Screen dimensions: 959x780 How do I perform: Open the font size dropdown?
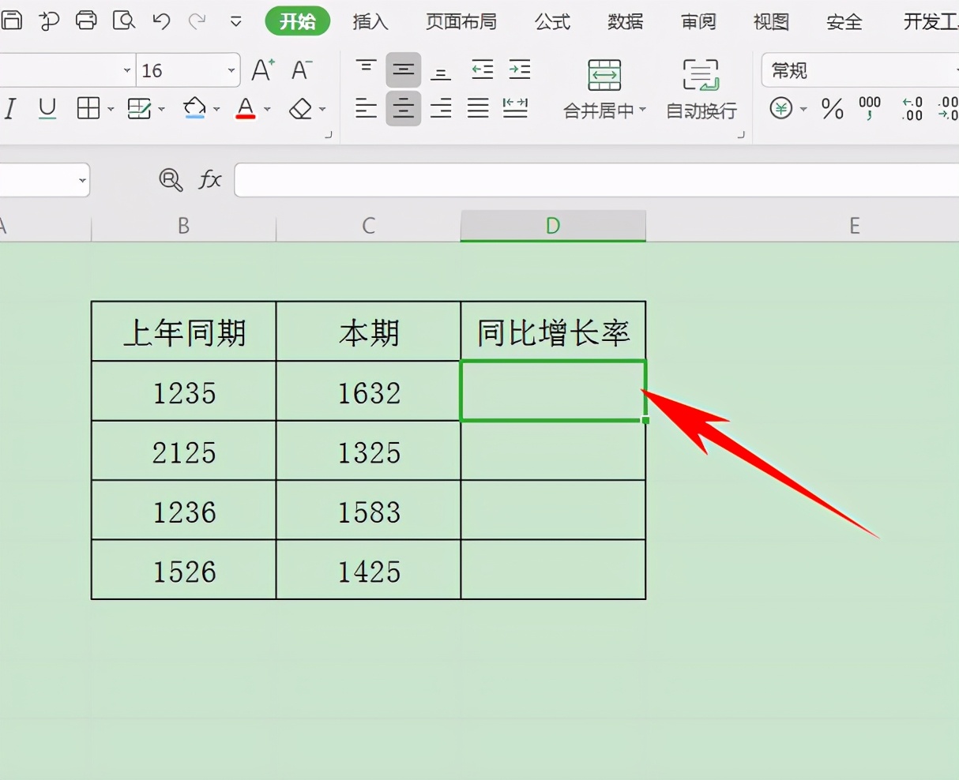click(230, 69)
